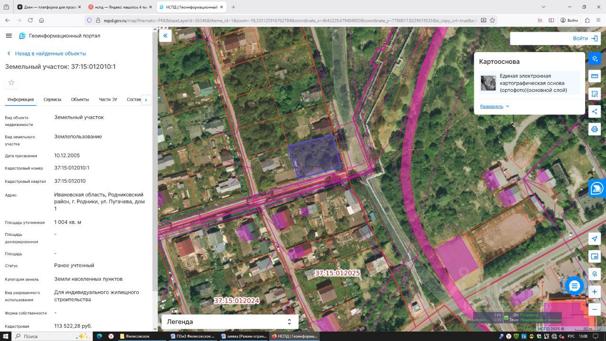Close the Дзен browser tab

click(79, 7)
